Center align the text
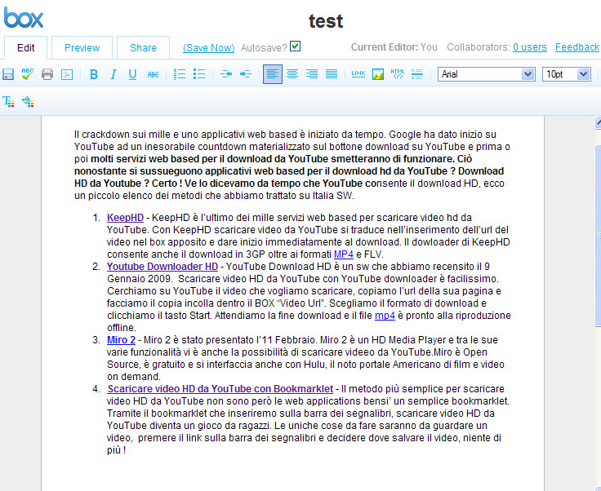 click(x=292, y=74)
